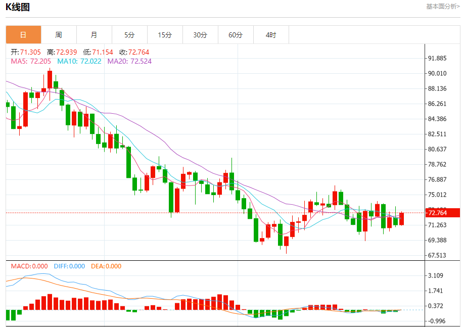Click the MA10: 72.022 legend label
Image resolution: width=464 pixels, height=327 pixels.
[79, 61]
